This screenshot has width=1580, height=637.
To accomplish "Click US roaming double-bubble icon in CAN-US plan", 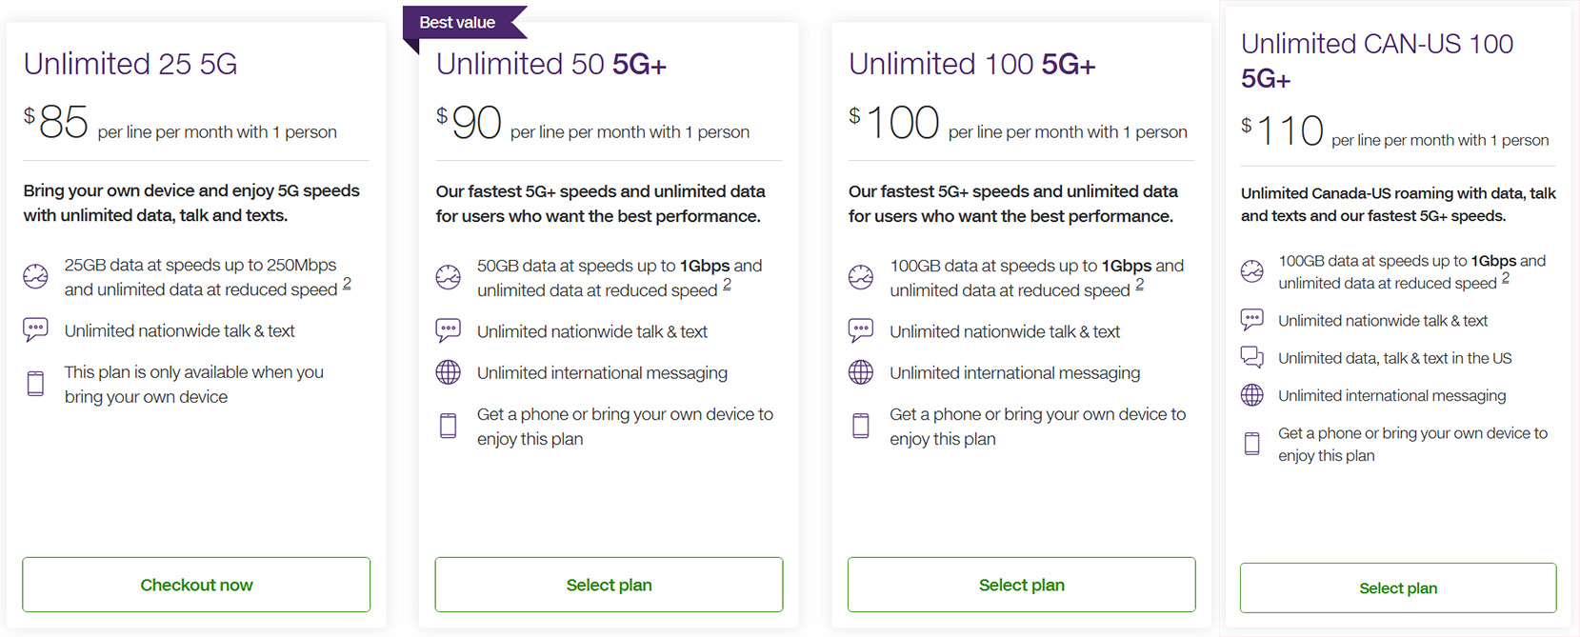I will [1252, 358].
